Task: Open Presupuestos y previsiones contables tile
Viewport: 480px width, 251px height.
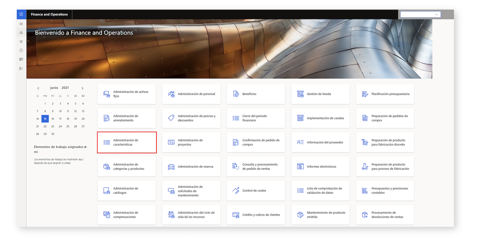Action: coord(385,191)
